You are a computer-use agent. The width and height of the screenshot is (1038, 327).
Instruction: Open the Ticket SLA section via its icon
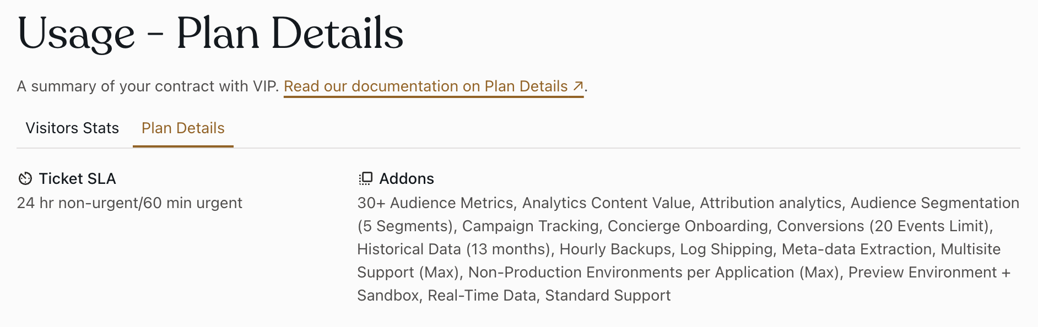[24, 178]
